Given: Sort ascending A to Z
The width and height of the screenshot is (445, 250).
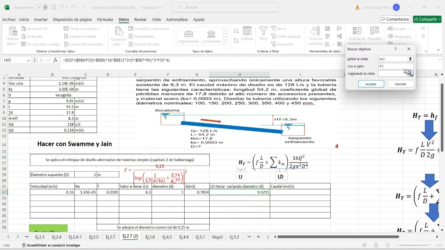Looking at the screenshot, I should [x=236, y=32].
